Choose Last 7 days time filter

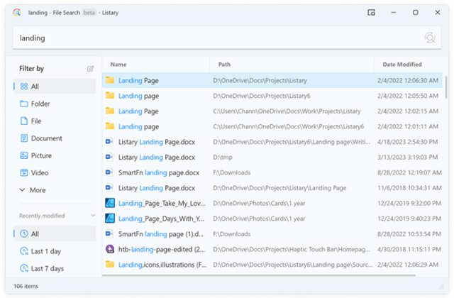coord(47,268)
